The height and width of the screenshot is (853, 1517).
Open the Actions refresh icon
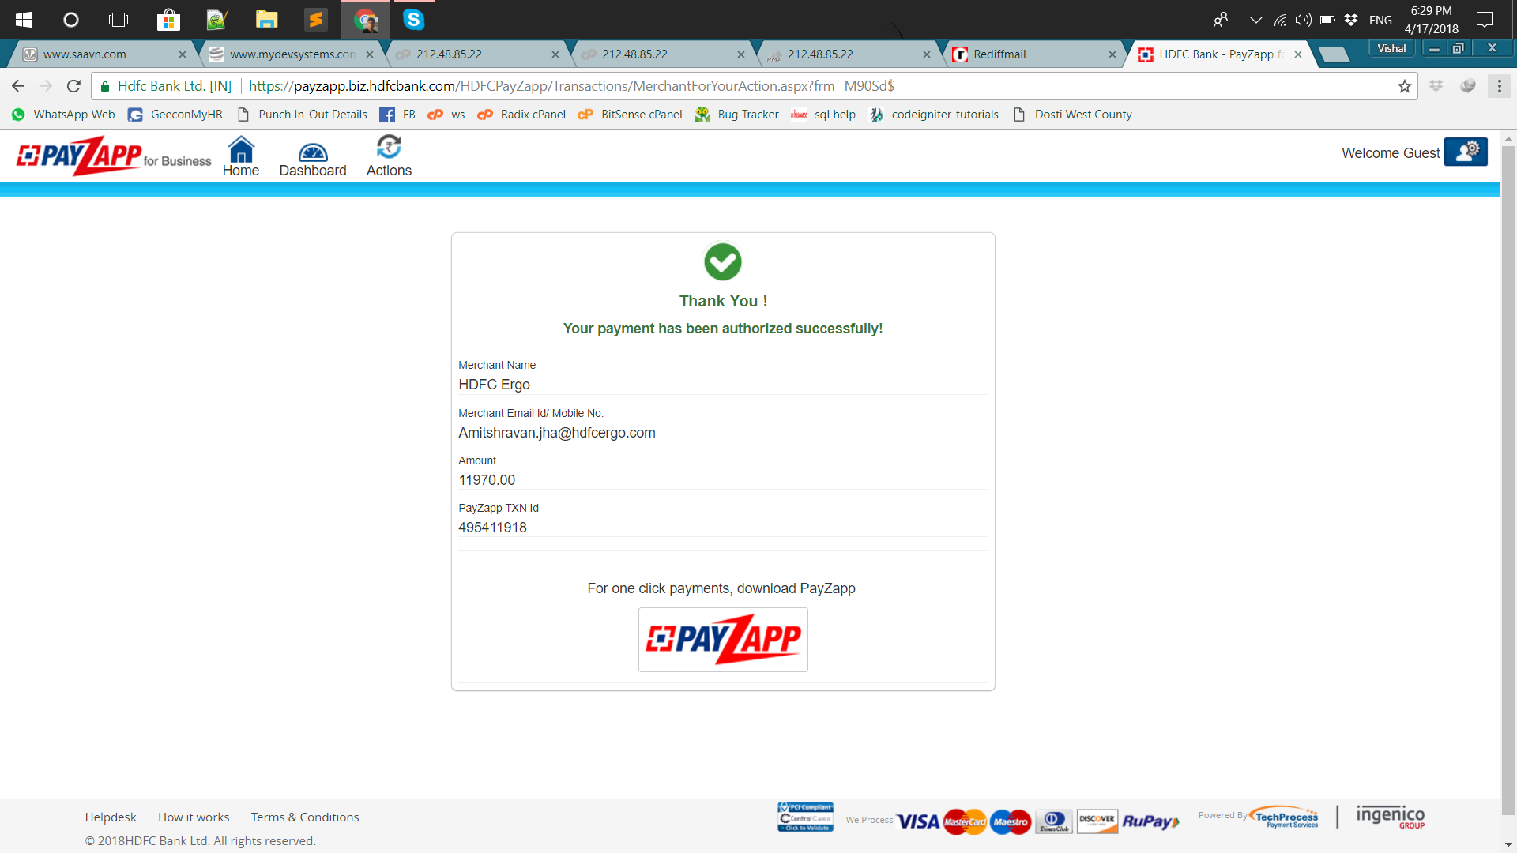point(389,148)
